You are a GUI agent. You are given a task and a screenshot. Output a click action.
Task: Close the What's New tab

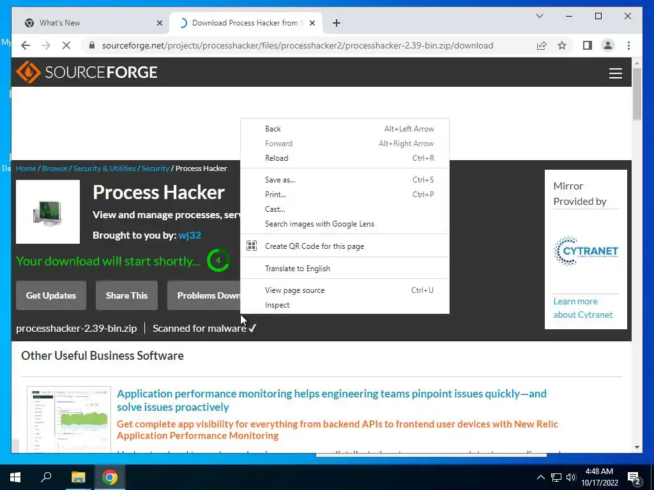(159, 23)
